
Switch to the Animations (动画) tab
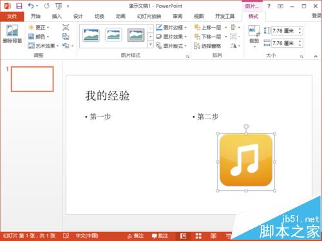tap(120, 16)
